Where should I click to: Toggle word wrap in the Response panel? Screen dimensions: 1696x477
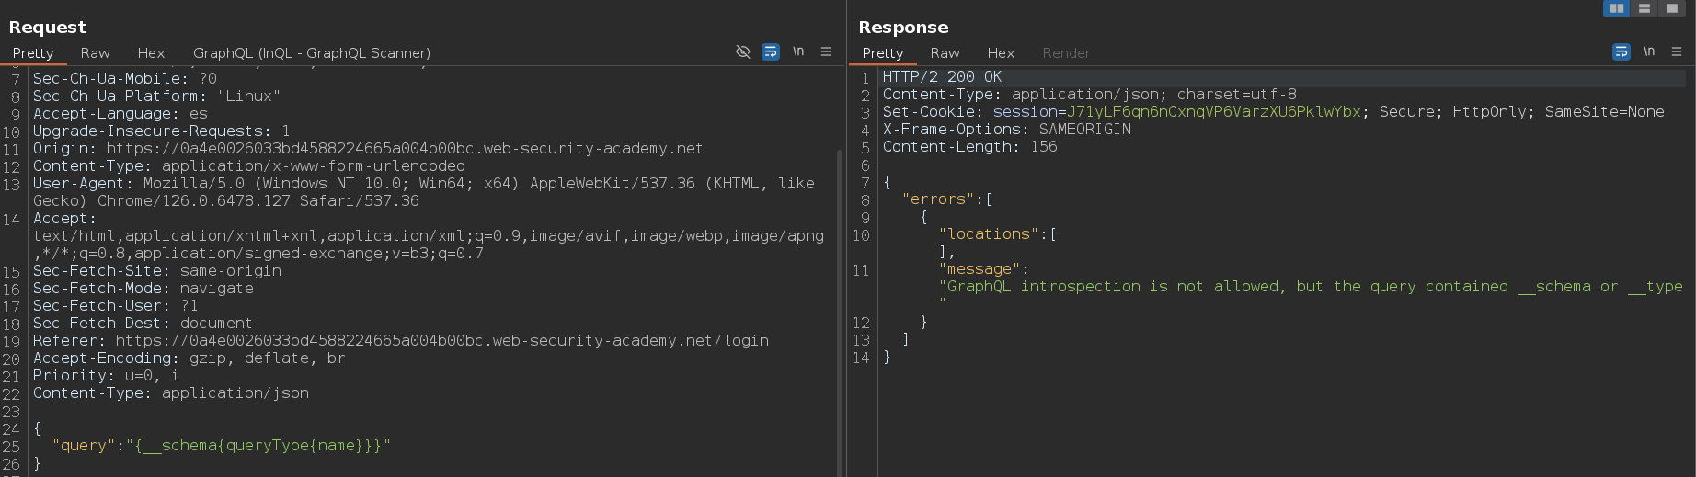pyautogui.click(x=1622, y=51)
